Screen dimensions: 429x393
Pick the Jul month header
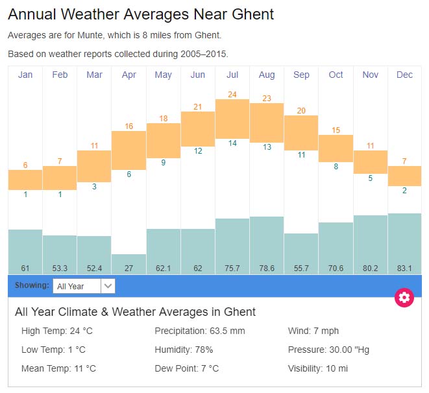coord(232,75)
